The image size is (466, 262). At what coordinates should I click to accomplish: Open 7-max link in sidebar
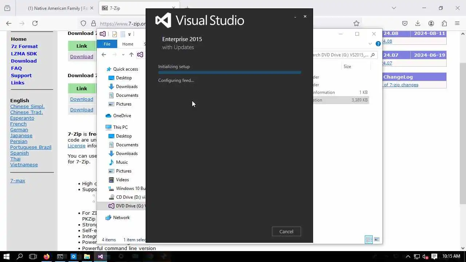coord(17,180)
